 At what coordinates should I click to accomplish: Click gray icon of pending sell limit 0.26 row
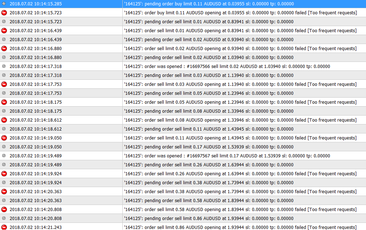click(4, 164)
